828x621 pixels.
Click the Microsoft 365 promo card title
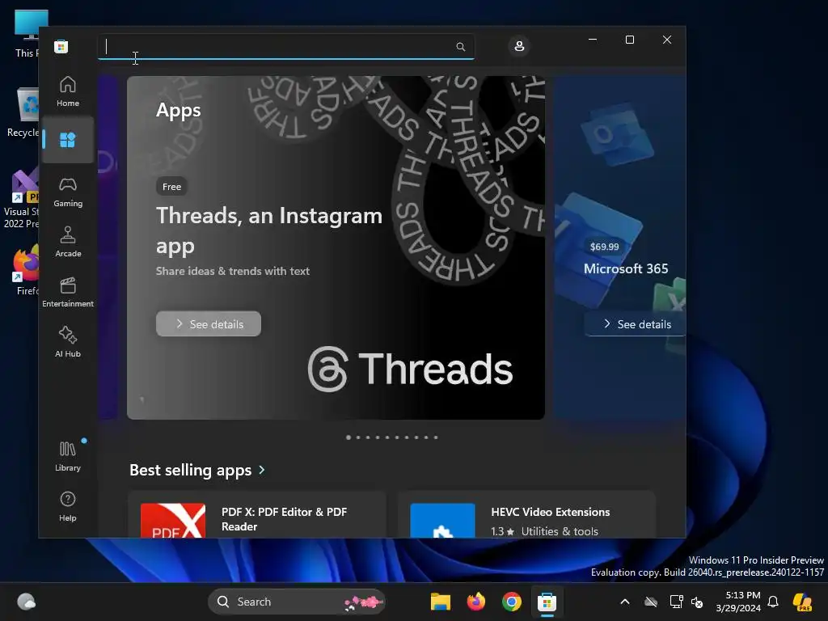click(626, 268)
